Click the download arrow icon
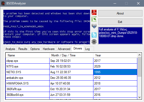The width and height of the screenshot is (144, 102). pyautogui.click(x=94, y=26)
